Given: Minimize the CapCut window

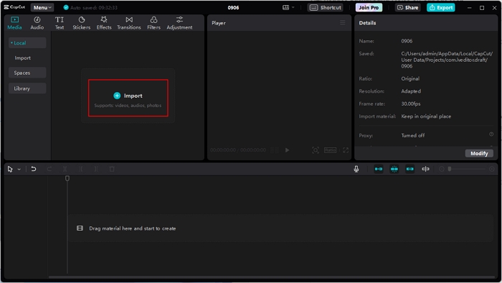Looking at the screenshot, I should (x=469, y=8).
